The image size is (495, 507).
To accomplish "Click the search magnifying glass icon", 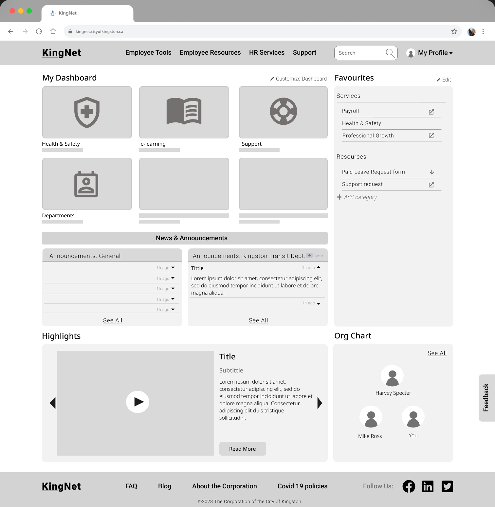I will click(390, 53).
